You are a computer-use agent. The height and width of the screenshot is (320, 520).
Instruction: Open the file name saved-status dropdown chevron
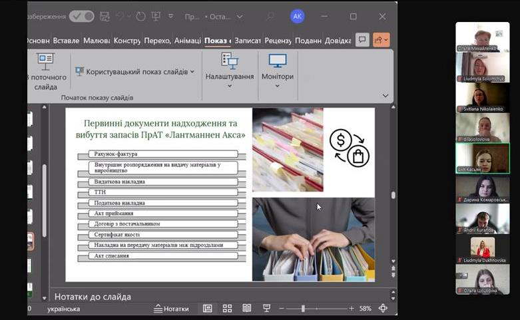[240, 17]
